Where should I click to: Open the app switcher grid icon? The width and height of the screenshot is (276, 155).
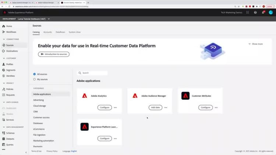click(248, 13)
